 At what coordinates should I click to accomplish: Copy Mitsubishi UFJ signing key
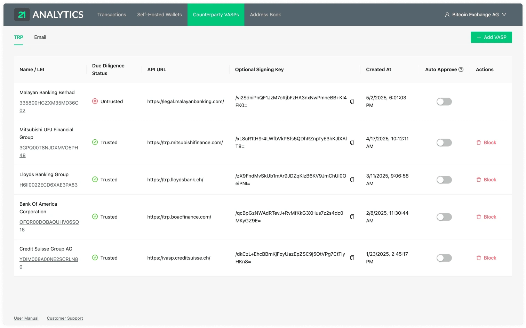click(x=352, y=142)
